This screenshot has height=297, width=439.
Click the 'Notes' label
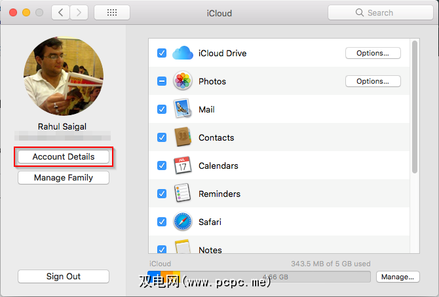click(210, 250)
